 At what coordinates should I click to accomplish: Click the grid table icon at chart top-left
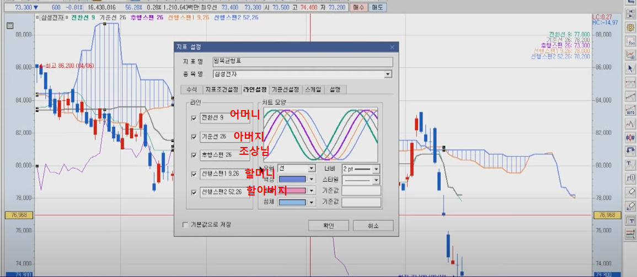pyautogui.click(x=10, y=26)
